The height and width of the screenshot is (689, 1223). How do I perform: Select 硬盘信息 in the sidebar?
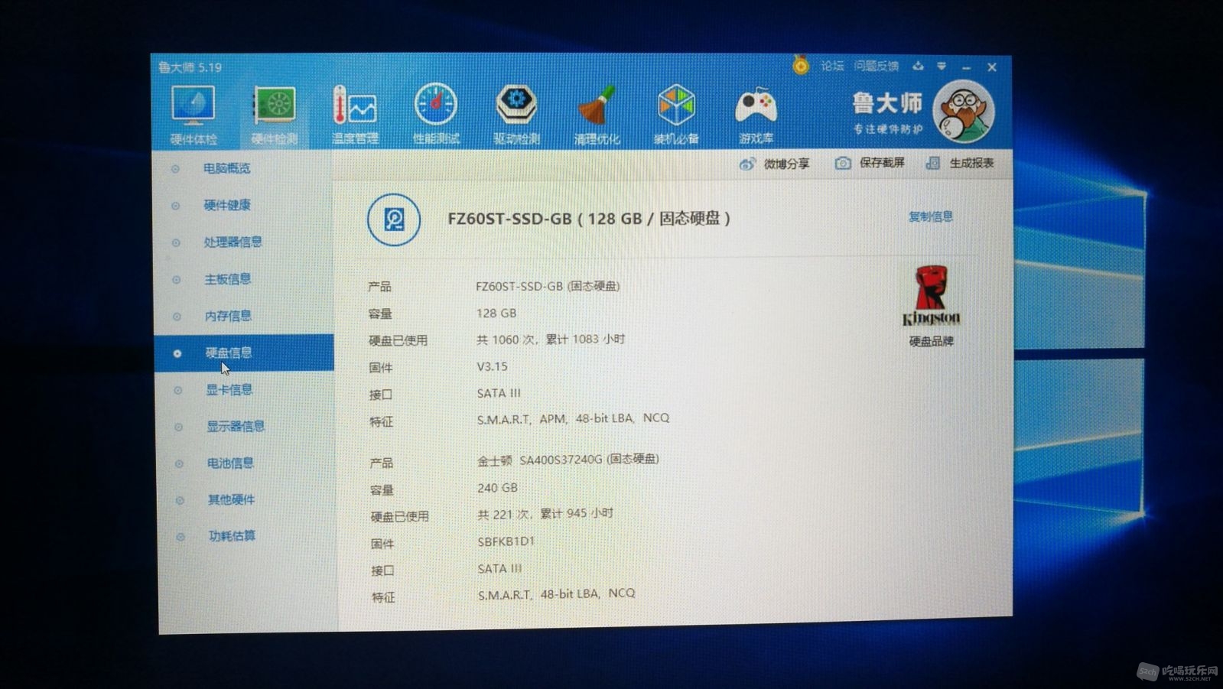click(x=244, y=353)
